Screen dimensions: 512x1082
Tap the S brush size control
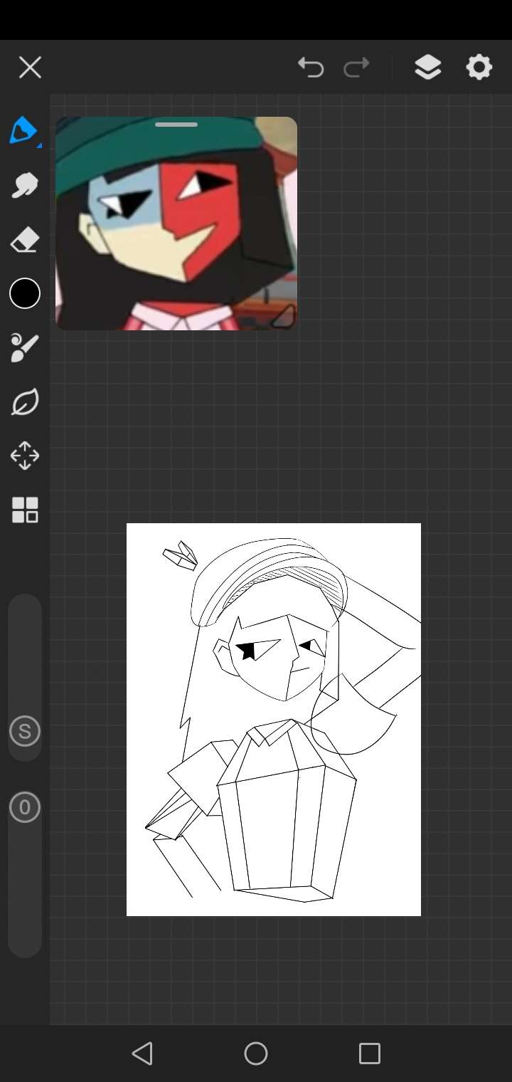coord(25,731)
